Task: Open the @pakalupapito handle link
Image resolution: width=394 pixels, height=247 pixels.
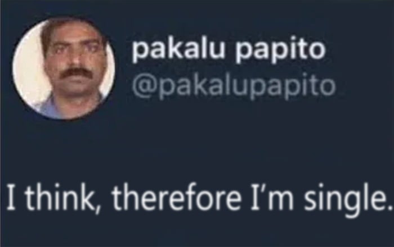Action: (x=234, y=85)
